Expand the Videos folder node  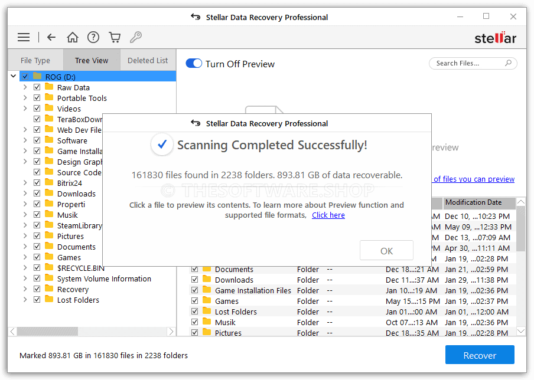pos(25,108)
